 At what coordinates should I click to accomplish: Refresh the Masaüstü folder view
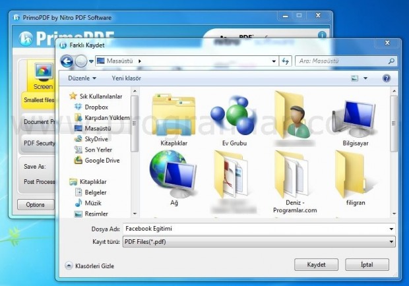coord(286,61)
